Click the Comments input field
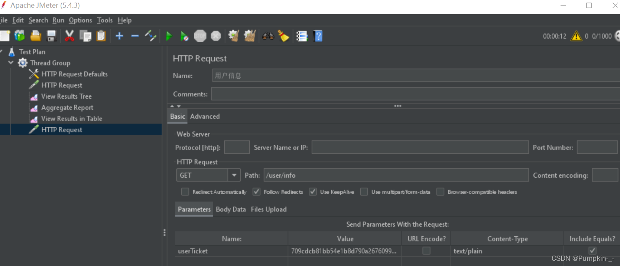620x266 pixels. [416, 94]
